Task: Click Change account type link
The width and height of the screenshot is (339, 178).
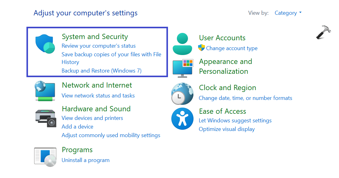Action: pyautogui.click(x=232, y=48)
